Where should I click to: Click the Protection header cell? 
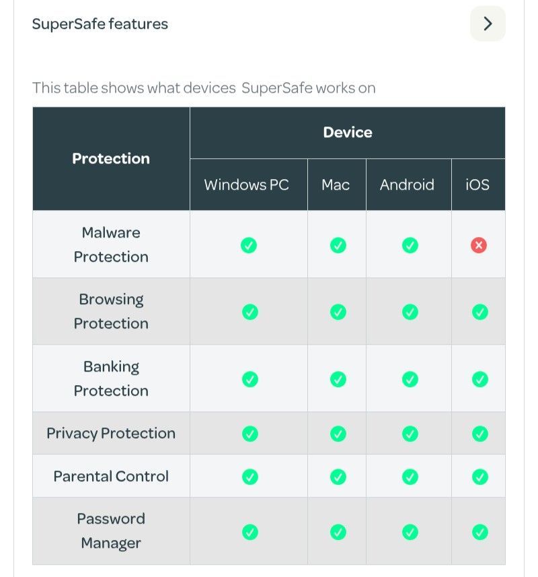coord(111,159)
